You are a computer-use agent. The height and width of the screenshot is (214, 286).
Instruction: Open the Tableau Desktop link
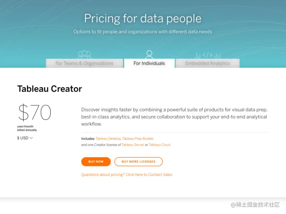(108, 139)
